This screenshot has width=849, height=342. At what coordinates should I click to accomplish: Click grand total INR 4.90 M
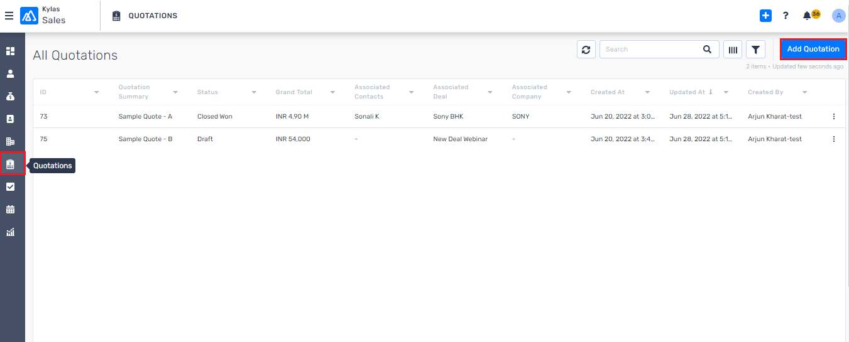(292, 116)
